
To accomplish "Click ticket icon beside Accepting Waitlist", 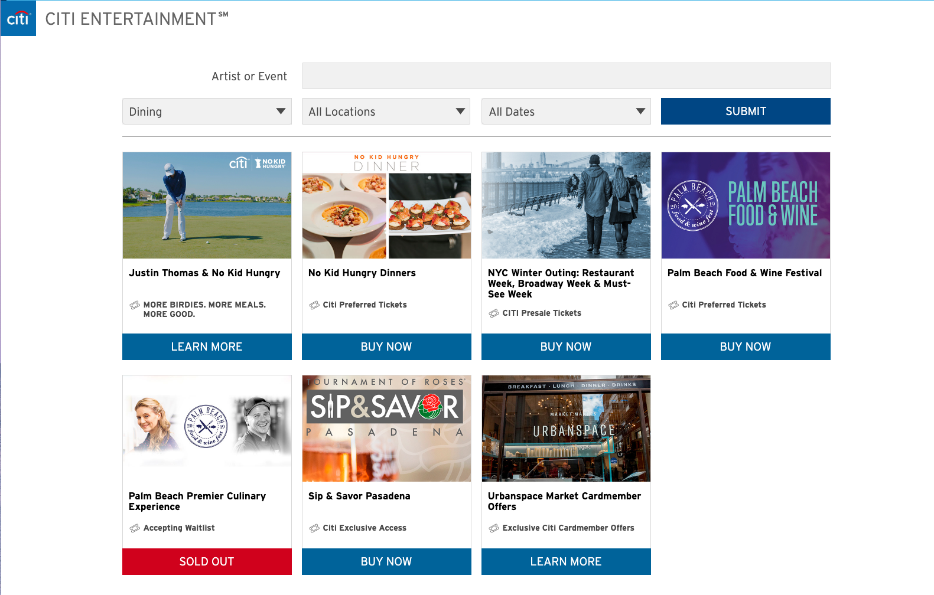I will click(x=135, y=528).
